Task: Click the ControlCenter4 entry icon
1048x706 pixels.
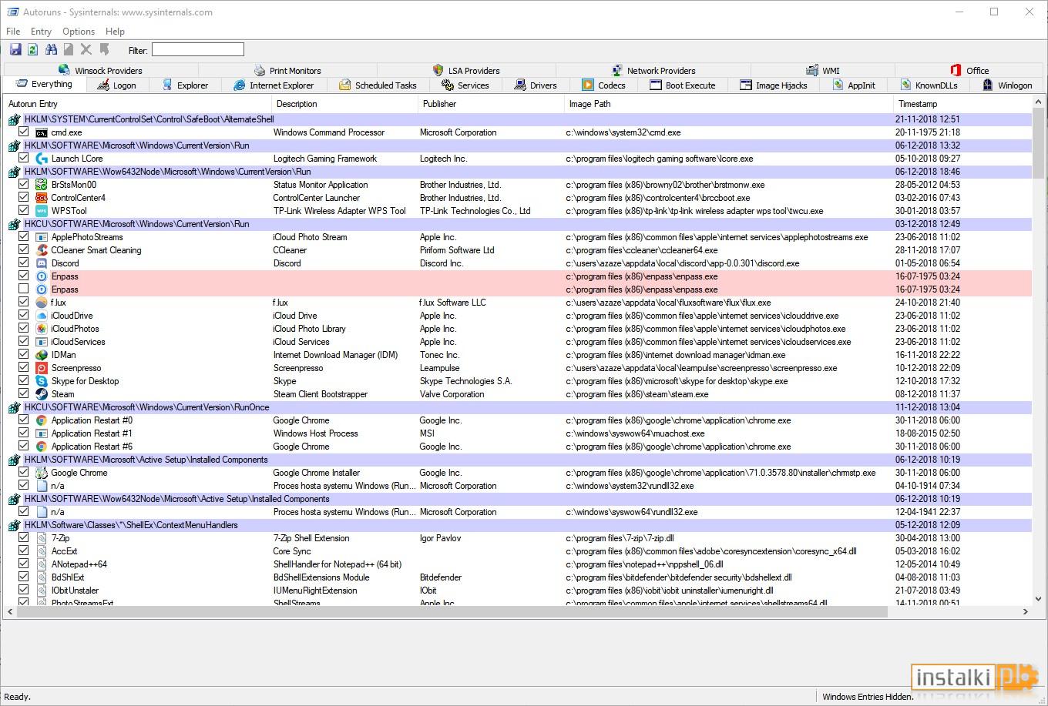Action: pyautogui.click(x=42, y=198)
